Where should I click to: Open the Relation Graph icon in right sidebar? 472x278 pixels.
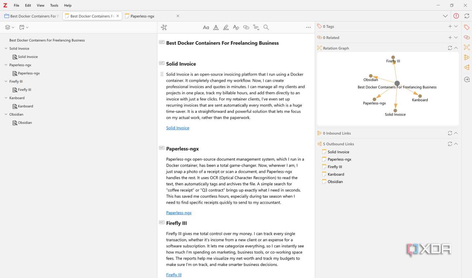(x=467, y=47)
